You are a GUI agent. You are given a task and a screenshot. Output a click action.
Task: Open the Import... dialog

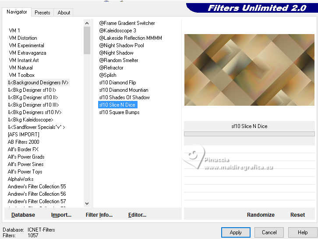coord(61,215)
